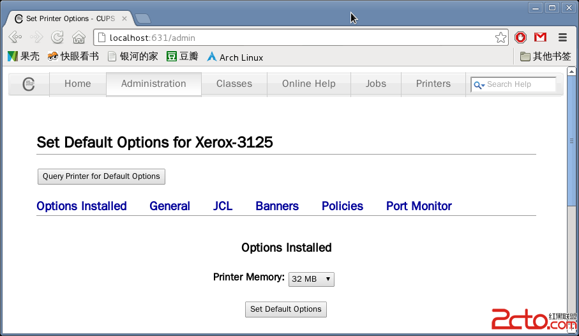
Task: Open the Banners options link
Action: [277, 206]
